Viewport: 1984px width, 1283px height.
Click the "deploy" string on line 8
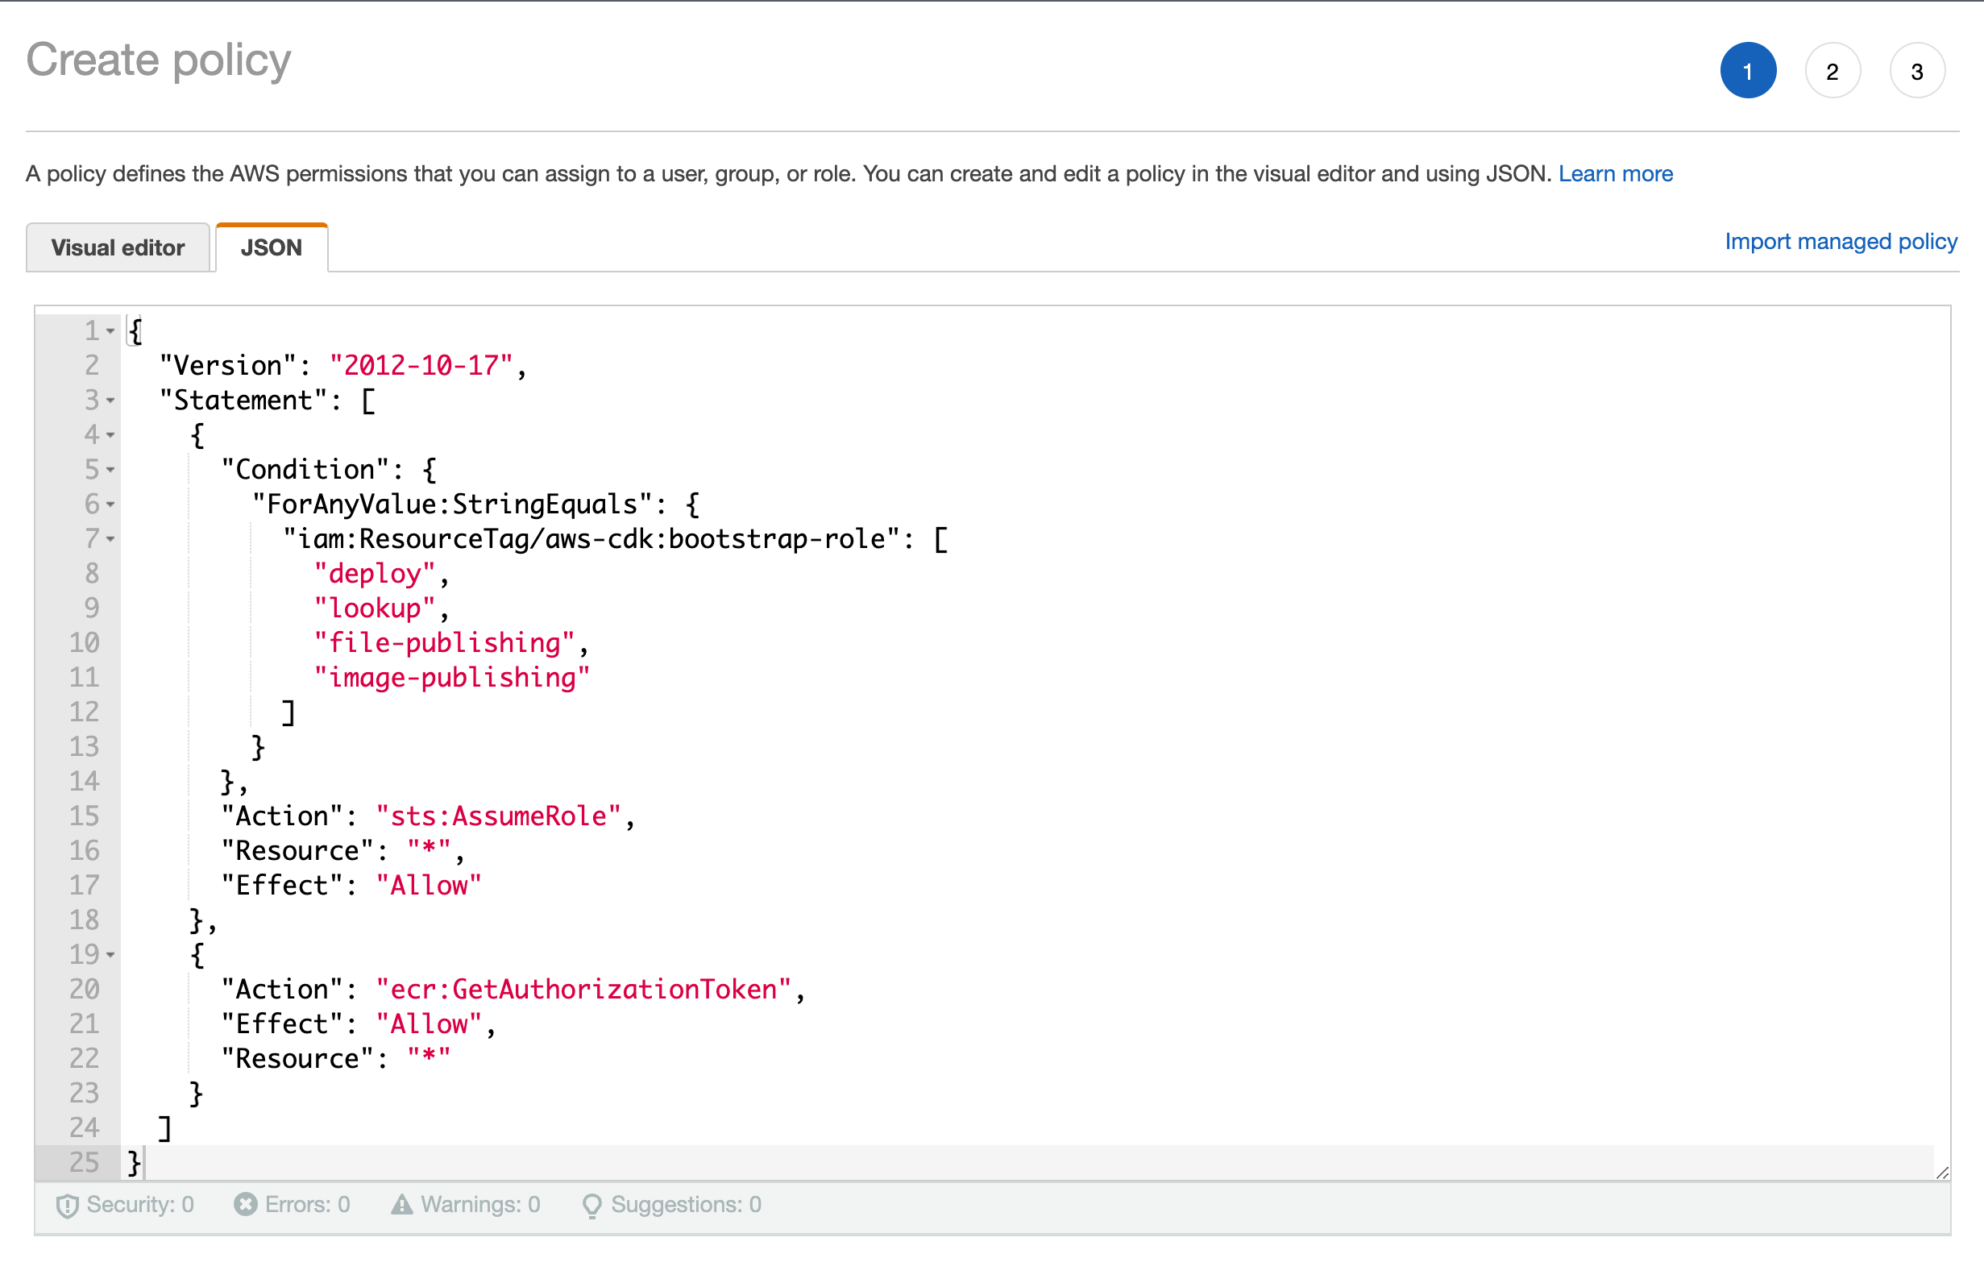[375, 574]
